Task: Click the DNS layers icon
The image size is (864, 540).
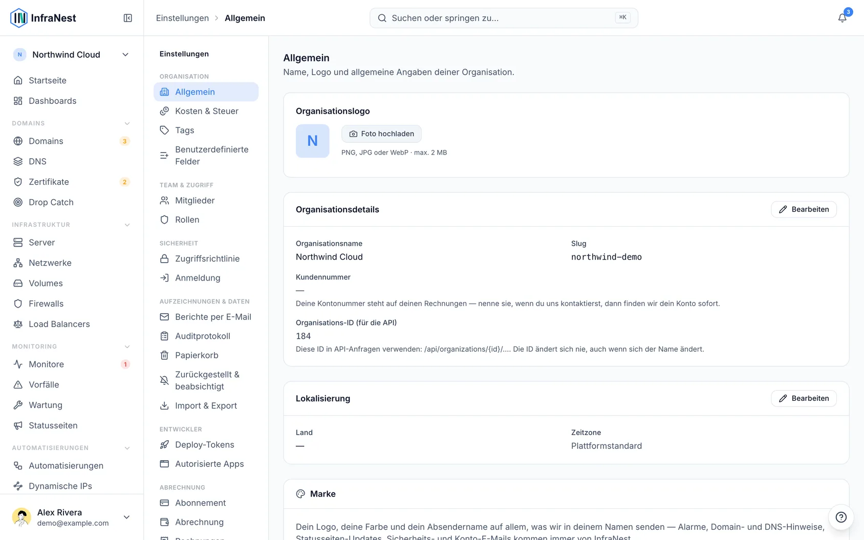Action: pos(18,162)
